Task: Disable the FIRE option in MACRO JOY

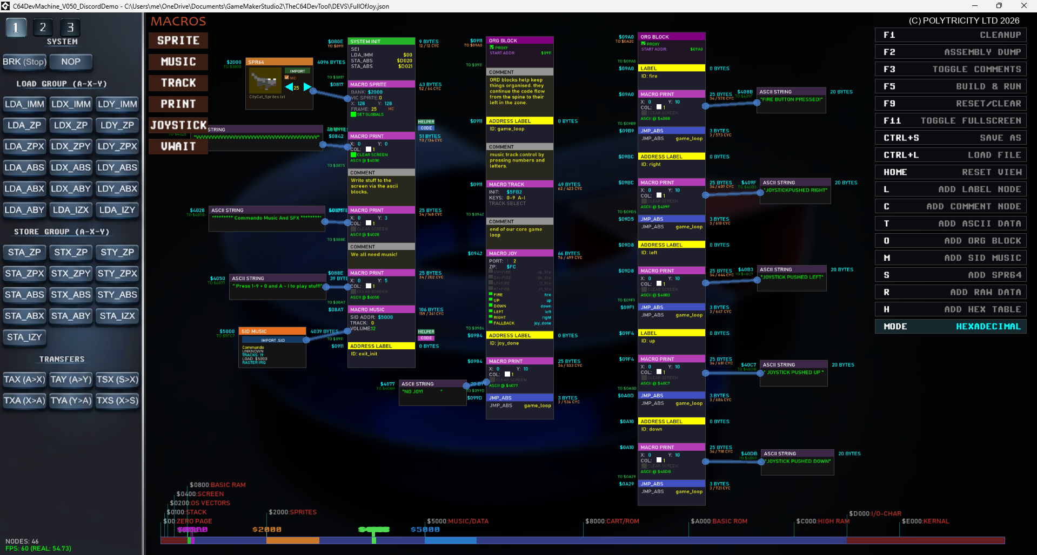Action: [x=491, y=294]
